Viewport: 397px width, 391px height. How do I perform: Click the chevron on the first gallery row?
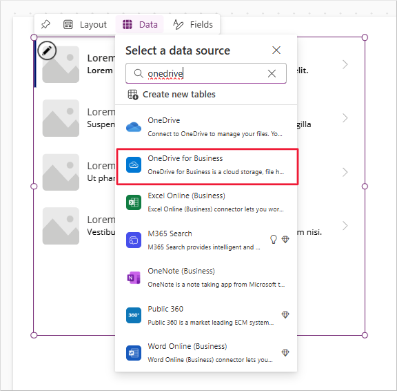click(345, 64)
